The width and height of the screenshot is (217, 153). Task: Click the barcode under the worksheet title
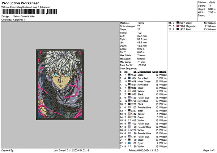click(x=30, y=12)
